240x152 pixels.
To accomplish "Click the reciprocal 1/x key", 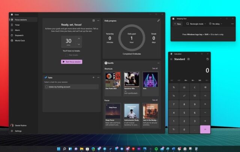I will 174,96.
